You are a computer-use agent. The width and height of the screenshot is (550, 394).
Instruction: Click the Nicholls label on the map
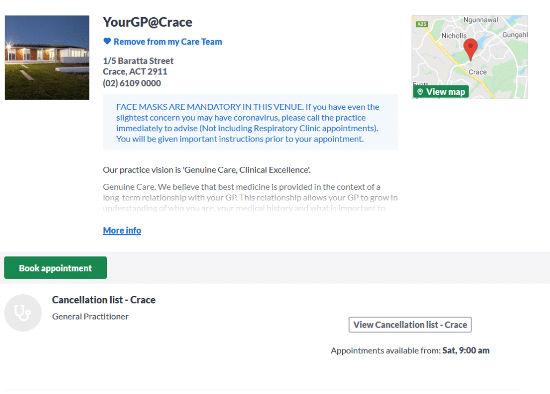(454, 36)
